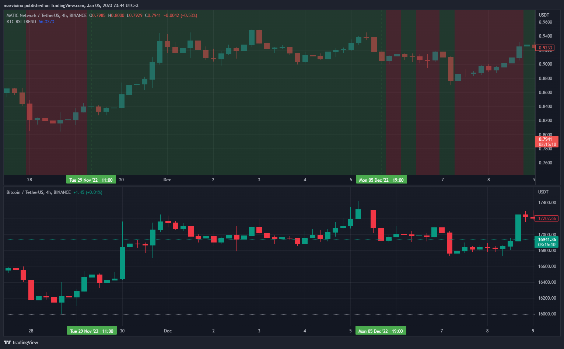Click Mon 05 Dec '22 19:00 marker on MATIC pane
The height and width of the screenshot is (349, 564).
[x=381, y=180]
